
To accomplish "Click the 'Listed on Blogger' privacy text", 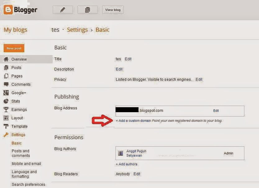I will (154, 80).
